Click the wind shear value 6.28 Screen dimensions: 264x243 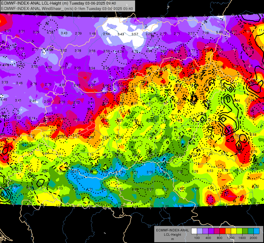point(195,171)
